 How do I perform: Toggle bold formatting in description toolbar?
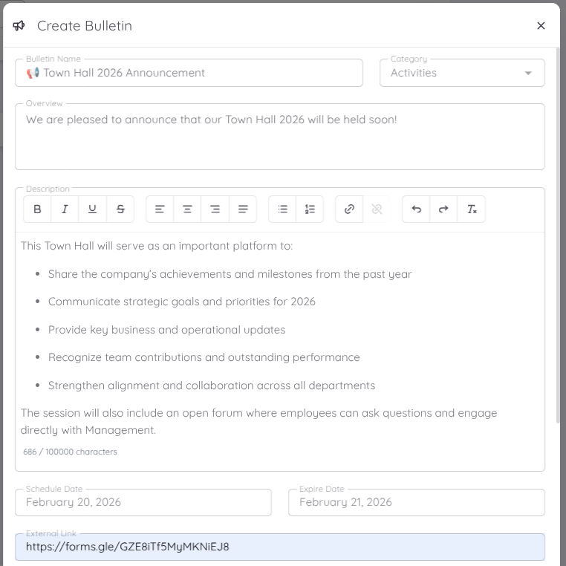(37, 209)
